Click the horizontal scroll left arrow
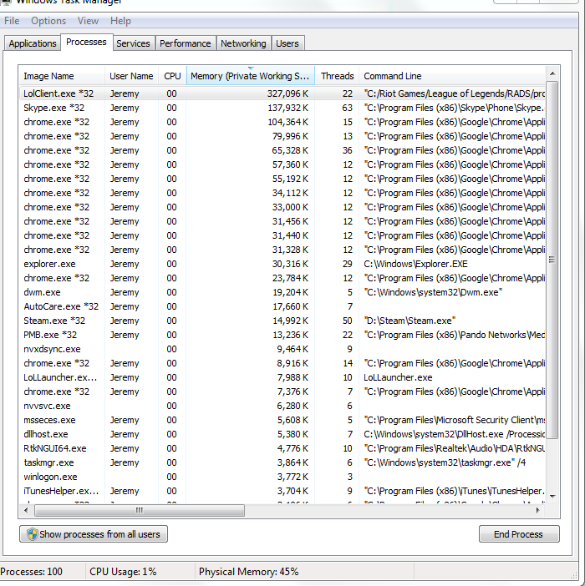This screenshot has width=585, height=586. pyautogui.click(x=26, y=510)
